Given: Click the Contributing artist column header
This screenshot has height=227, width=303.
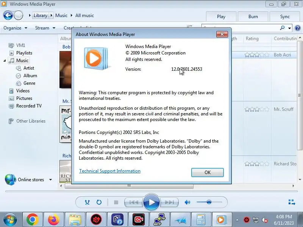Looking at the screenshot, I should [284, 39].
